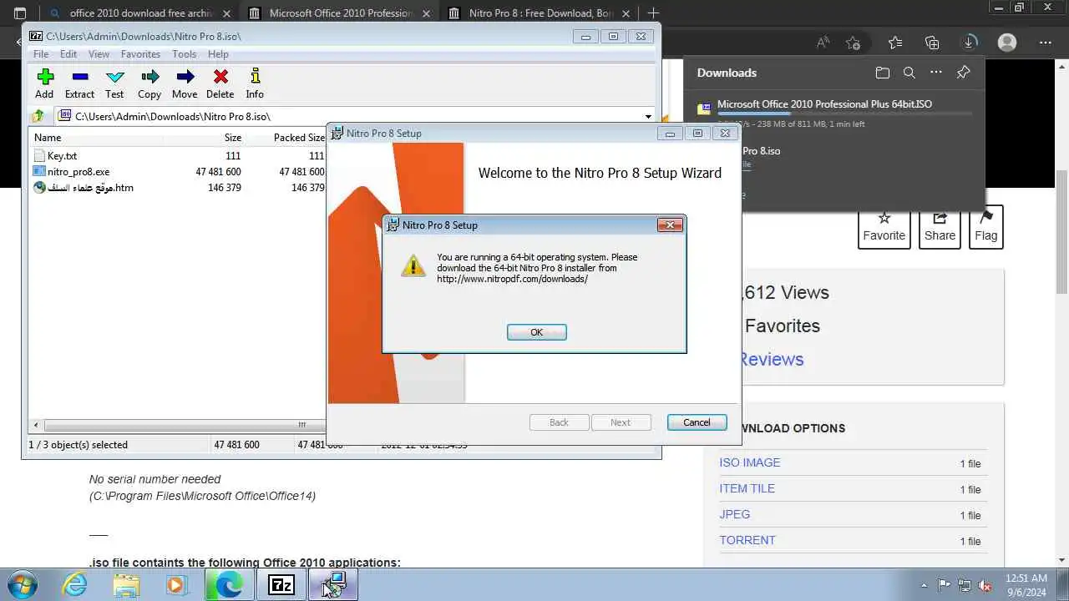
Task: Open more options in Downloads panel
Action: point(936,73)
